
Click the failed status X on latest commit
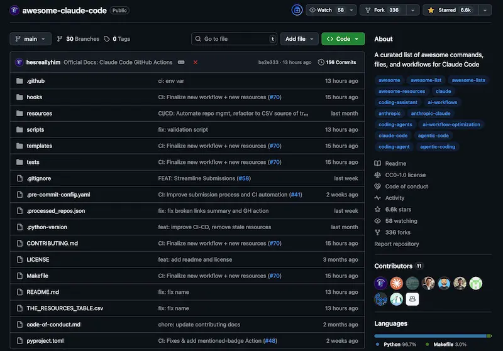(x=195, y=62)
